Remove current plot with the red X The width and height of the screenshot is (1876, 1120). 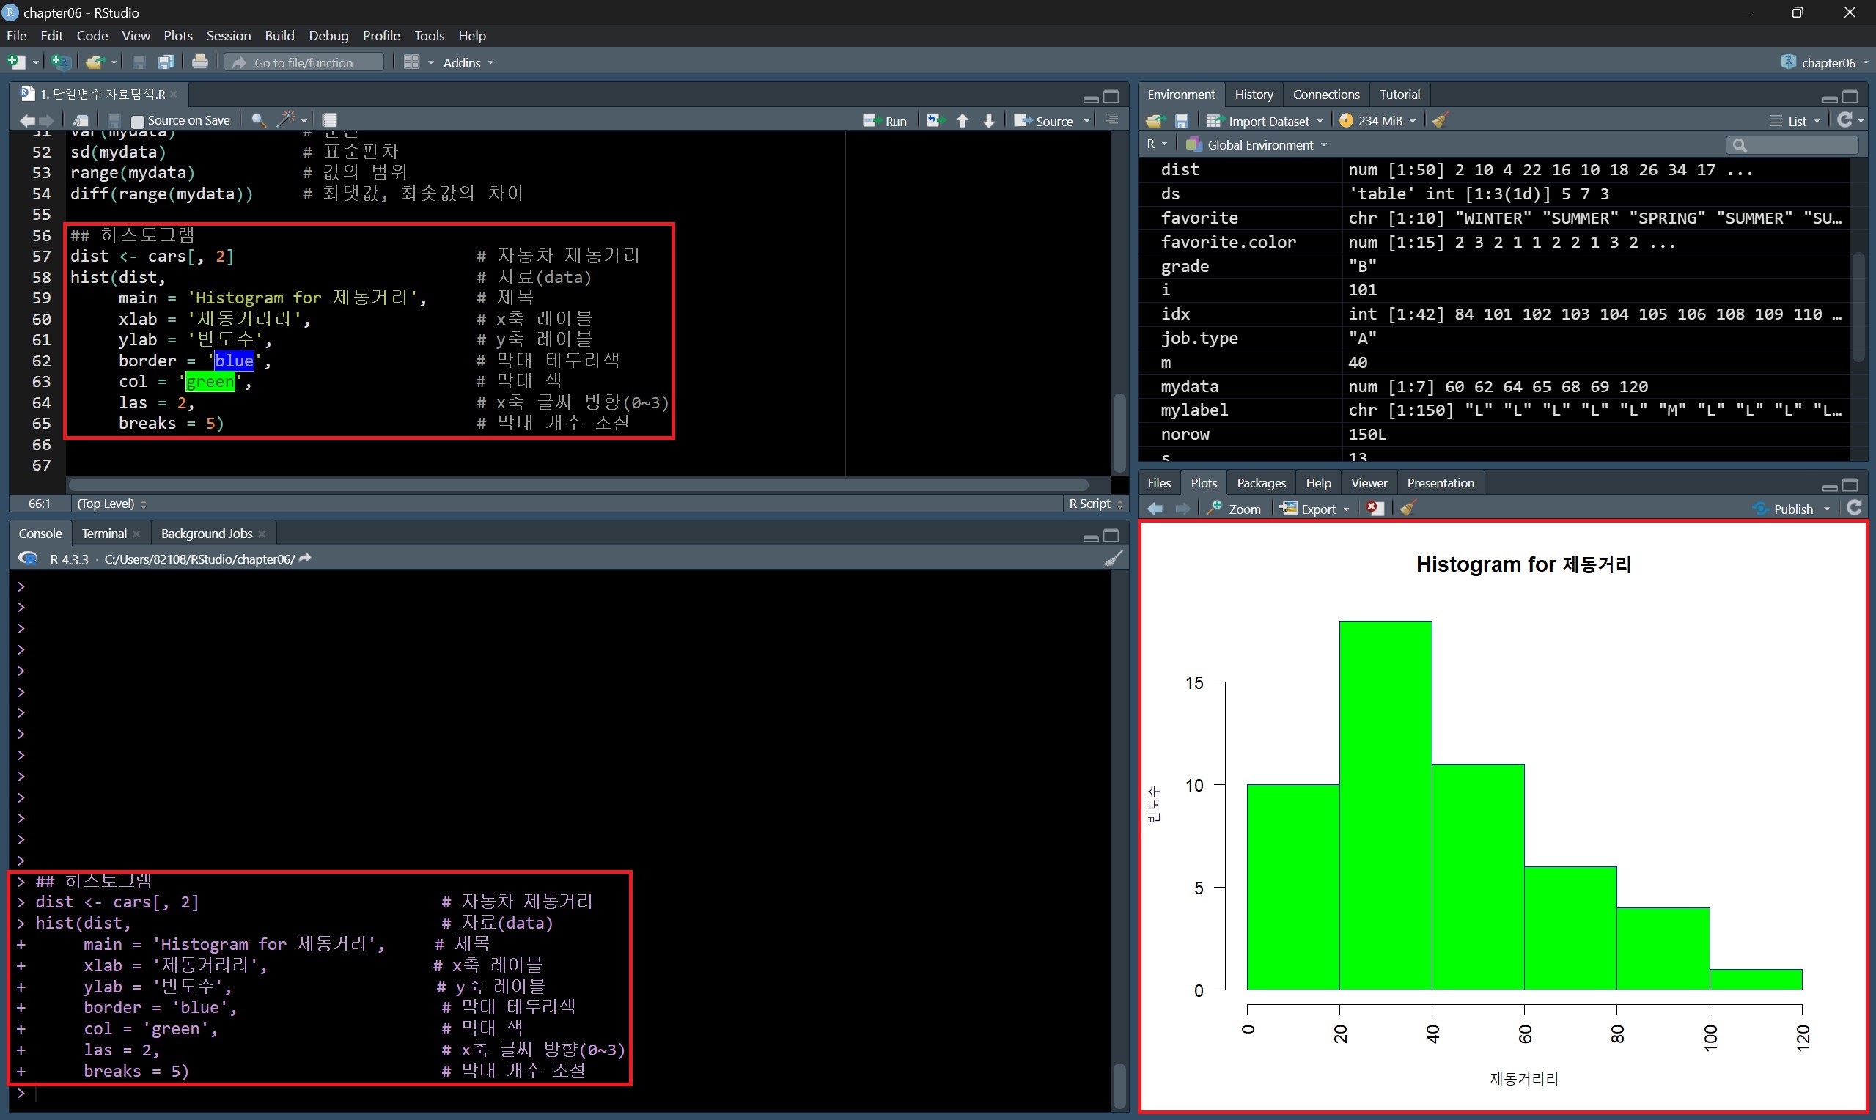(1375, 509)
